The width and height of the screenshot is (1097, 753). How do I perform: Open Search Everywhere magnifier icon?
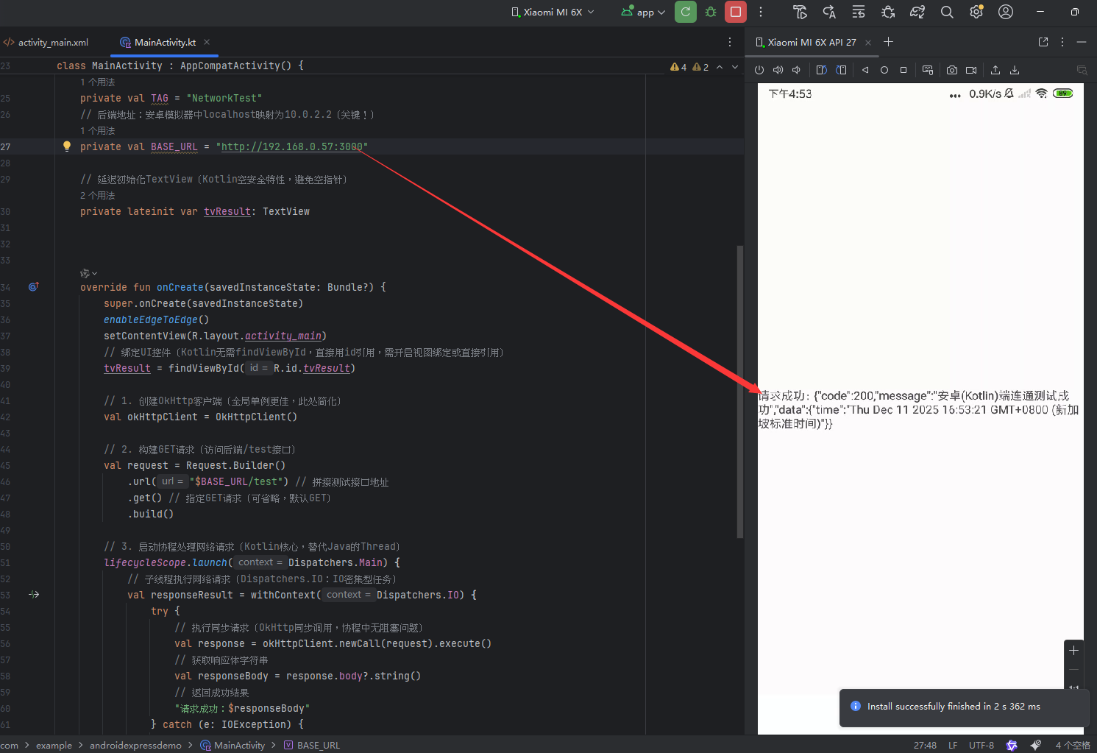(x=947, y=12)
